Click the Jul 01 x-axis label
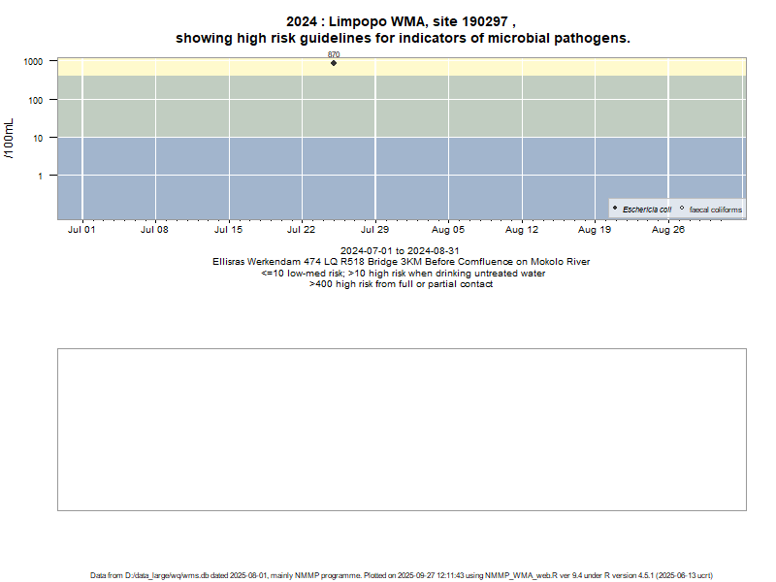This screenshot has width=776, height=582. 81,231
